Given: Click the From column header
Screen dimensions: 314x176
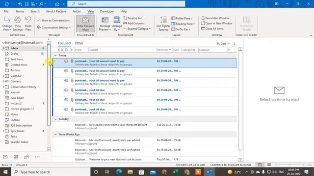Looking at the screenshot, I should pyautogui.click(x=81, y=50).
